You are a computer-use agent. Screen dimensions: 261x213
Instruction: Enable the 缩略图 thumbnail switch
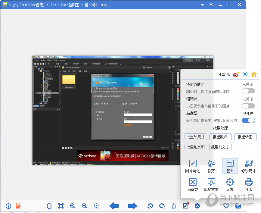[248, 106]
